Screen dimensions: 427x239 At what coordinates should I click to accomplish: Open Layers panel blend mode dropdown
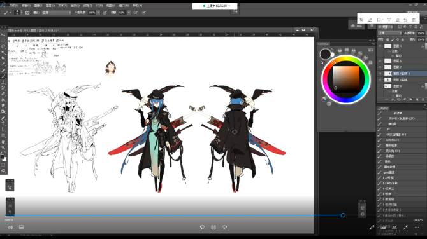(x=390, y=33)
